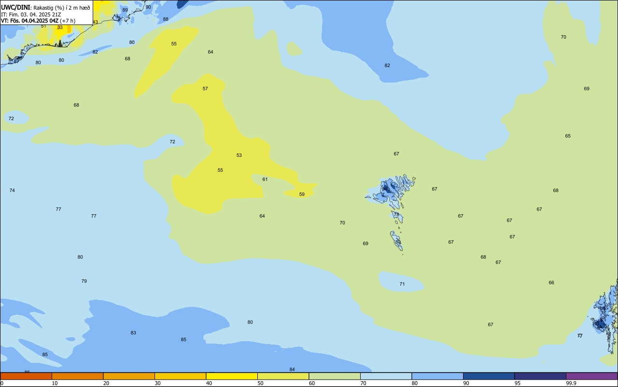Click the 30–40% golden legend swatch
The width and height of the screenshot is (618, 387).
tap(180, 376)
